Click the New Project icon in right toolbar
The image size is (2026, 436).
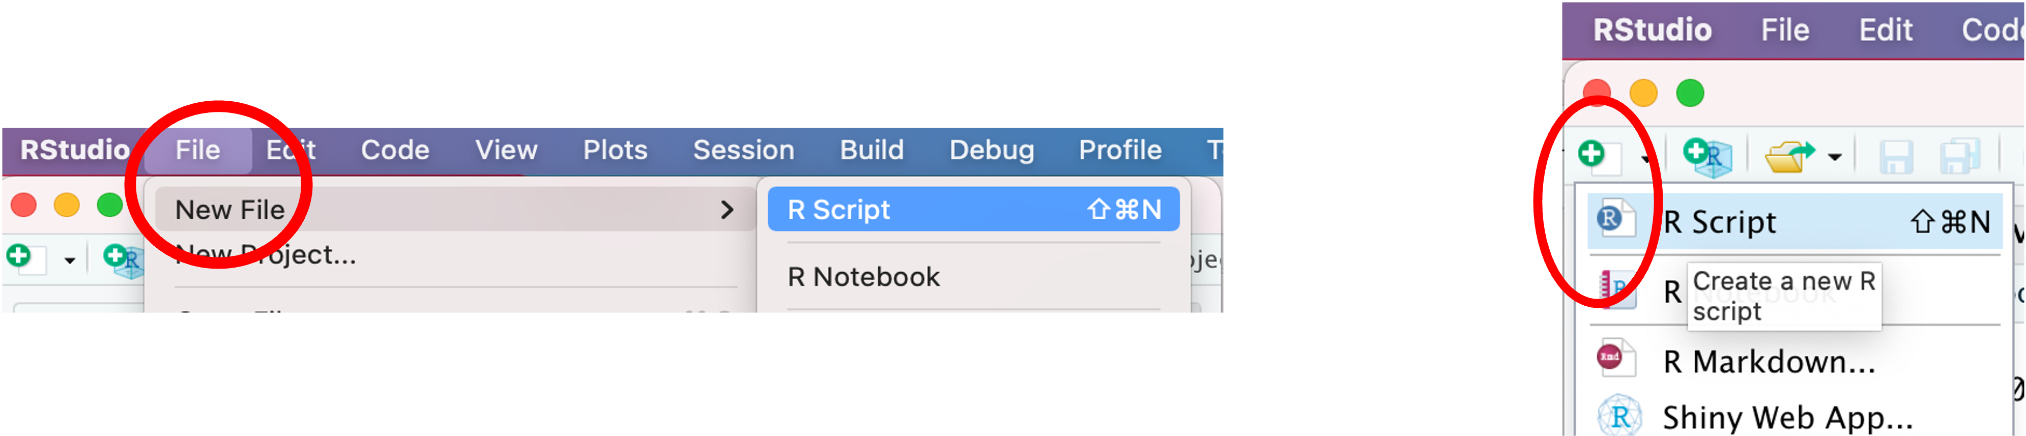[1706, 157]
